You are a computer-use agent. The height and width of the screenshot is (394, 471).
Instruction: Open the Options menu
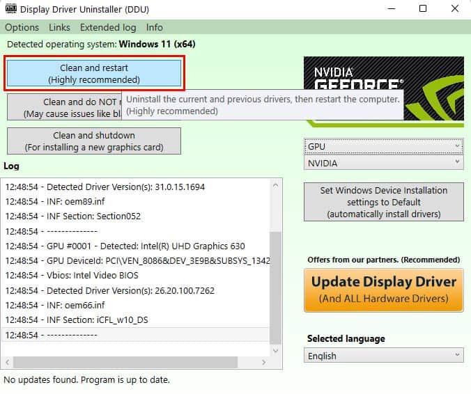[x=22, y=27]
